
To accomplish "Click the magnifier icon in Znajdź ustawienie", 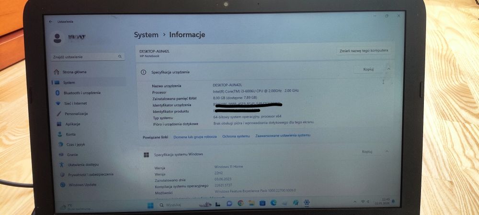I will [x=120, y=57].
